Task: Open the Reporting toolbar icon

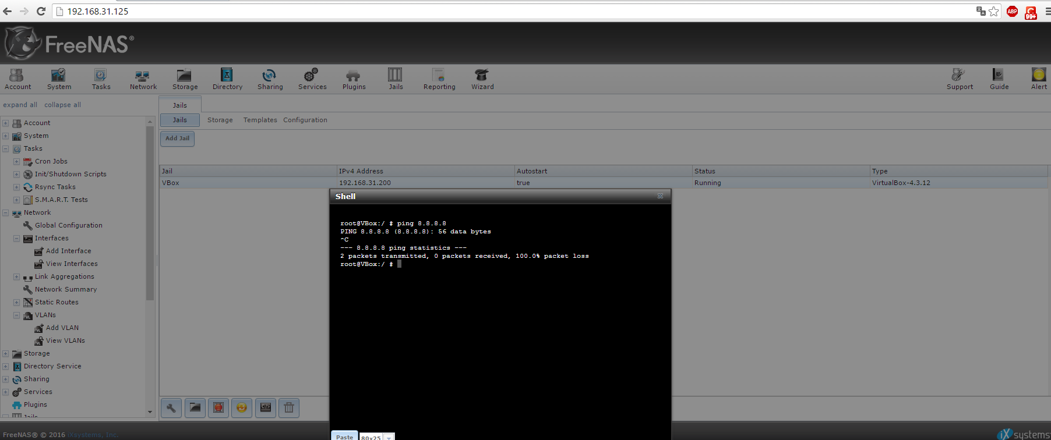Action: [x=439, y=79]
